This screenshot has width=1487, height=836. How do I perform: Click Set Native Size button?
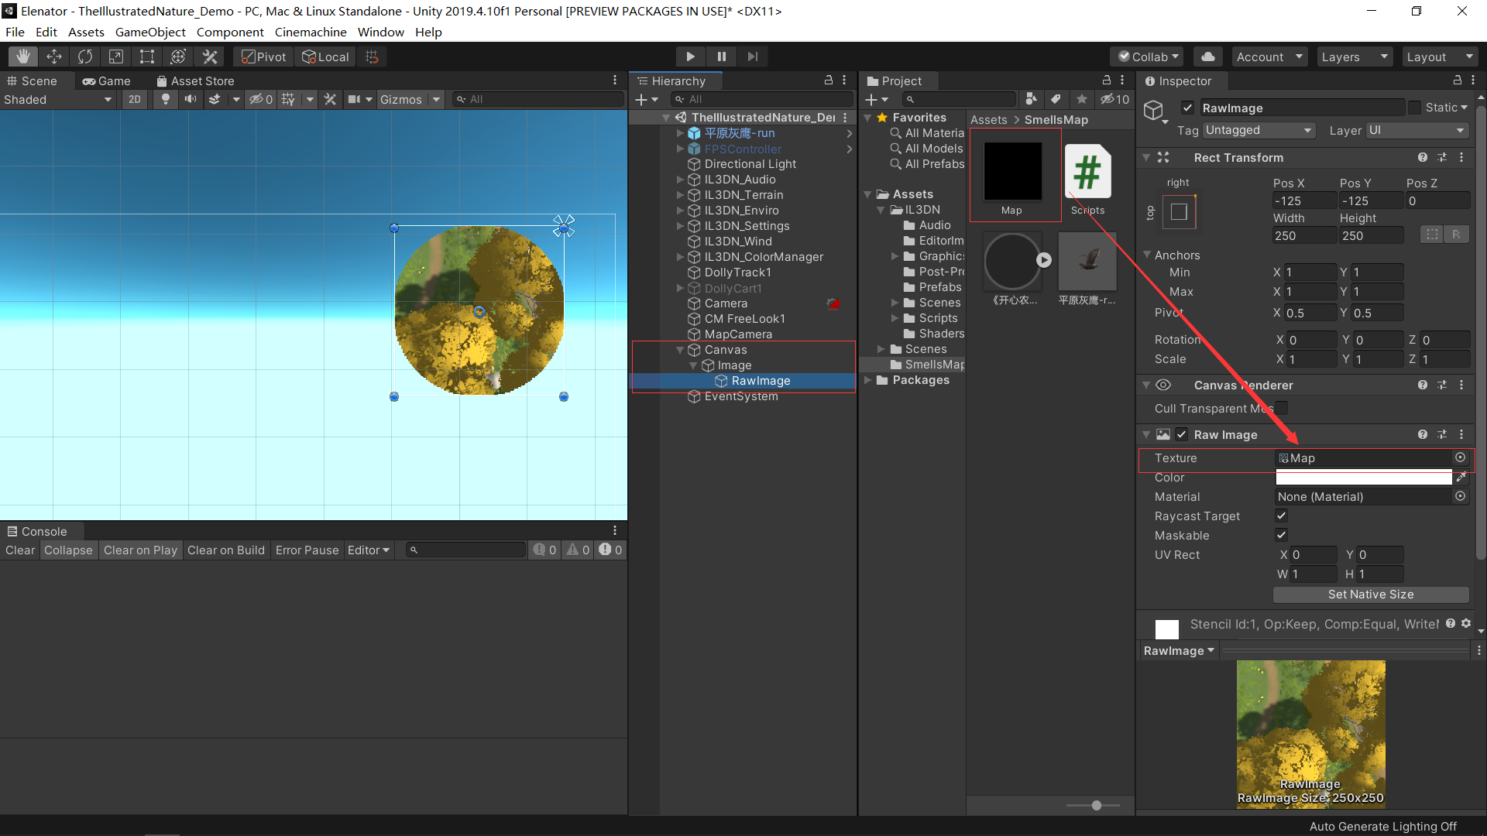point(1369,594)
